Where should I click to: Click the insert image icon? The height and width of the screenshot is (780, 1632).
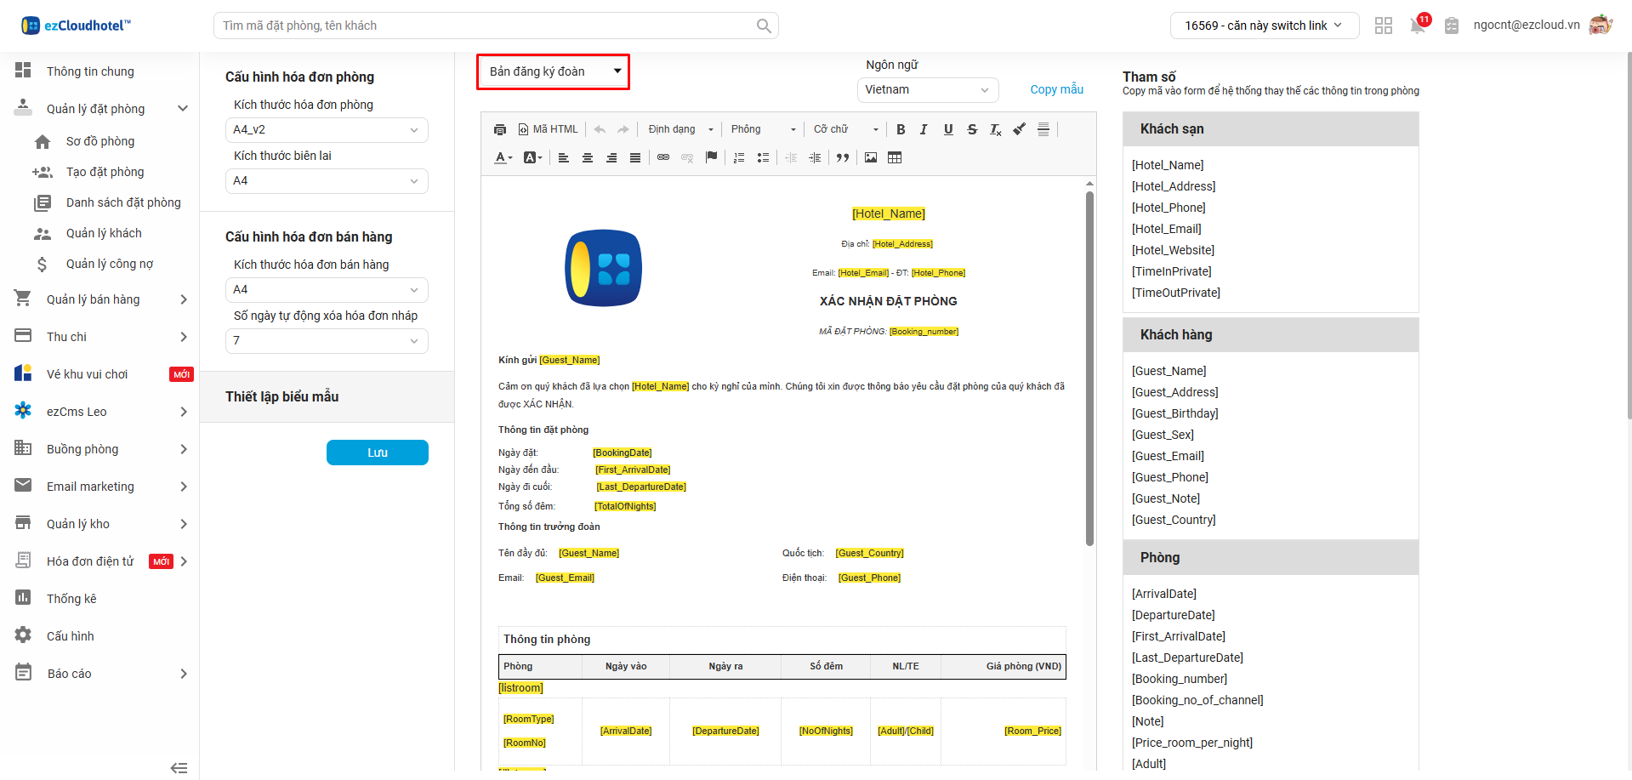point(871,157)
